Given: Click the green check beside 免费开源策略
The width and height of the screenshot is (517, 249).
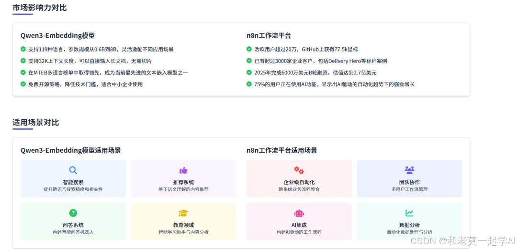Looking at the screenshot, I should (x=23, y=84).
